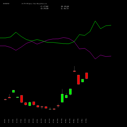Click the PE Options Chart title text
This screenshot has height=127, width=127.
pyautogui.click(x=34, y=4)
